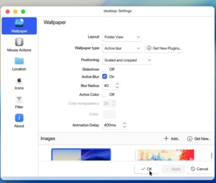Click the greyed-out Apply button

click(x=173, y=169)
